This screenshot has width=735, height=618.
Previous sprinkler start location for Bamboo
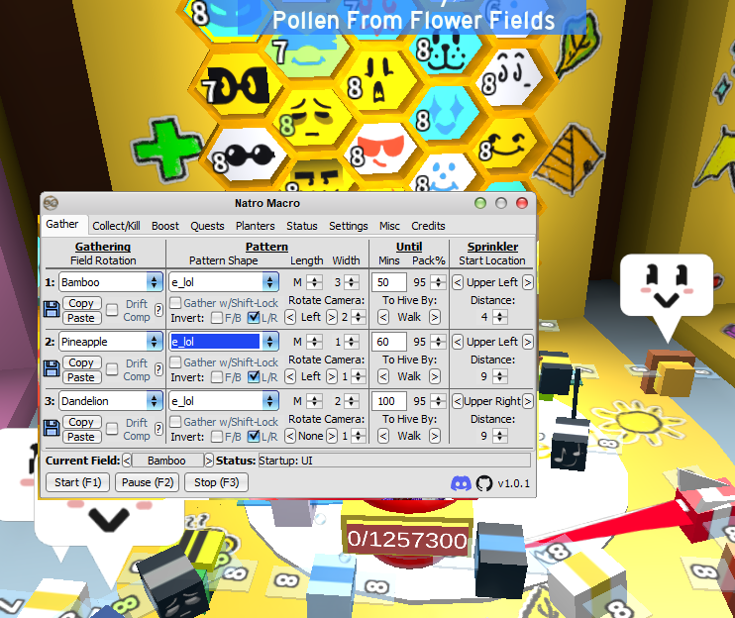(458, 282)
